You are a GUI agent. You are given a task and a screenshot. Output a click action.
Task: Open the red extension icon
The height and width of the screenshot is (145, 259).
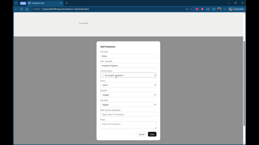pos(202,9)
